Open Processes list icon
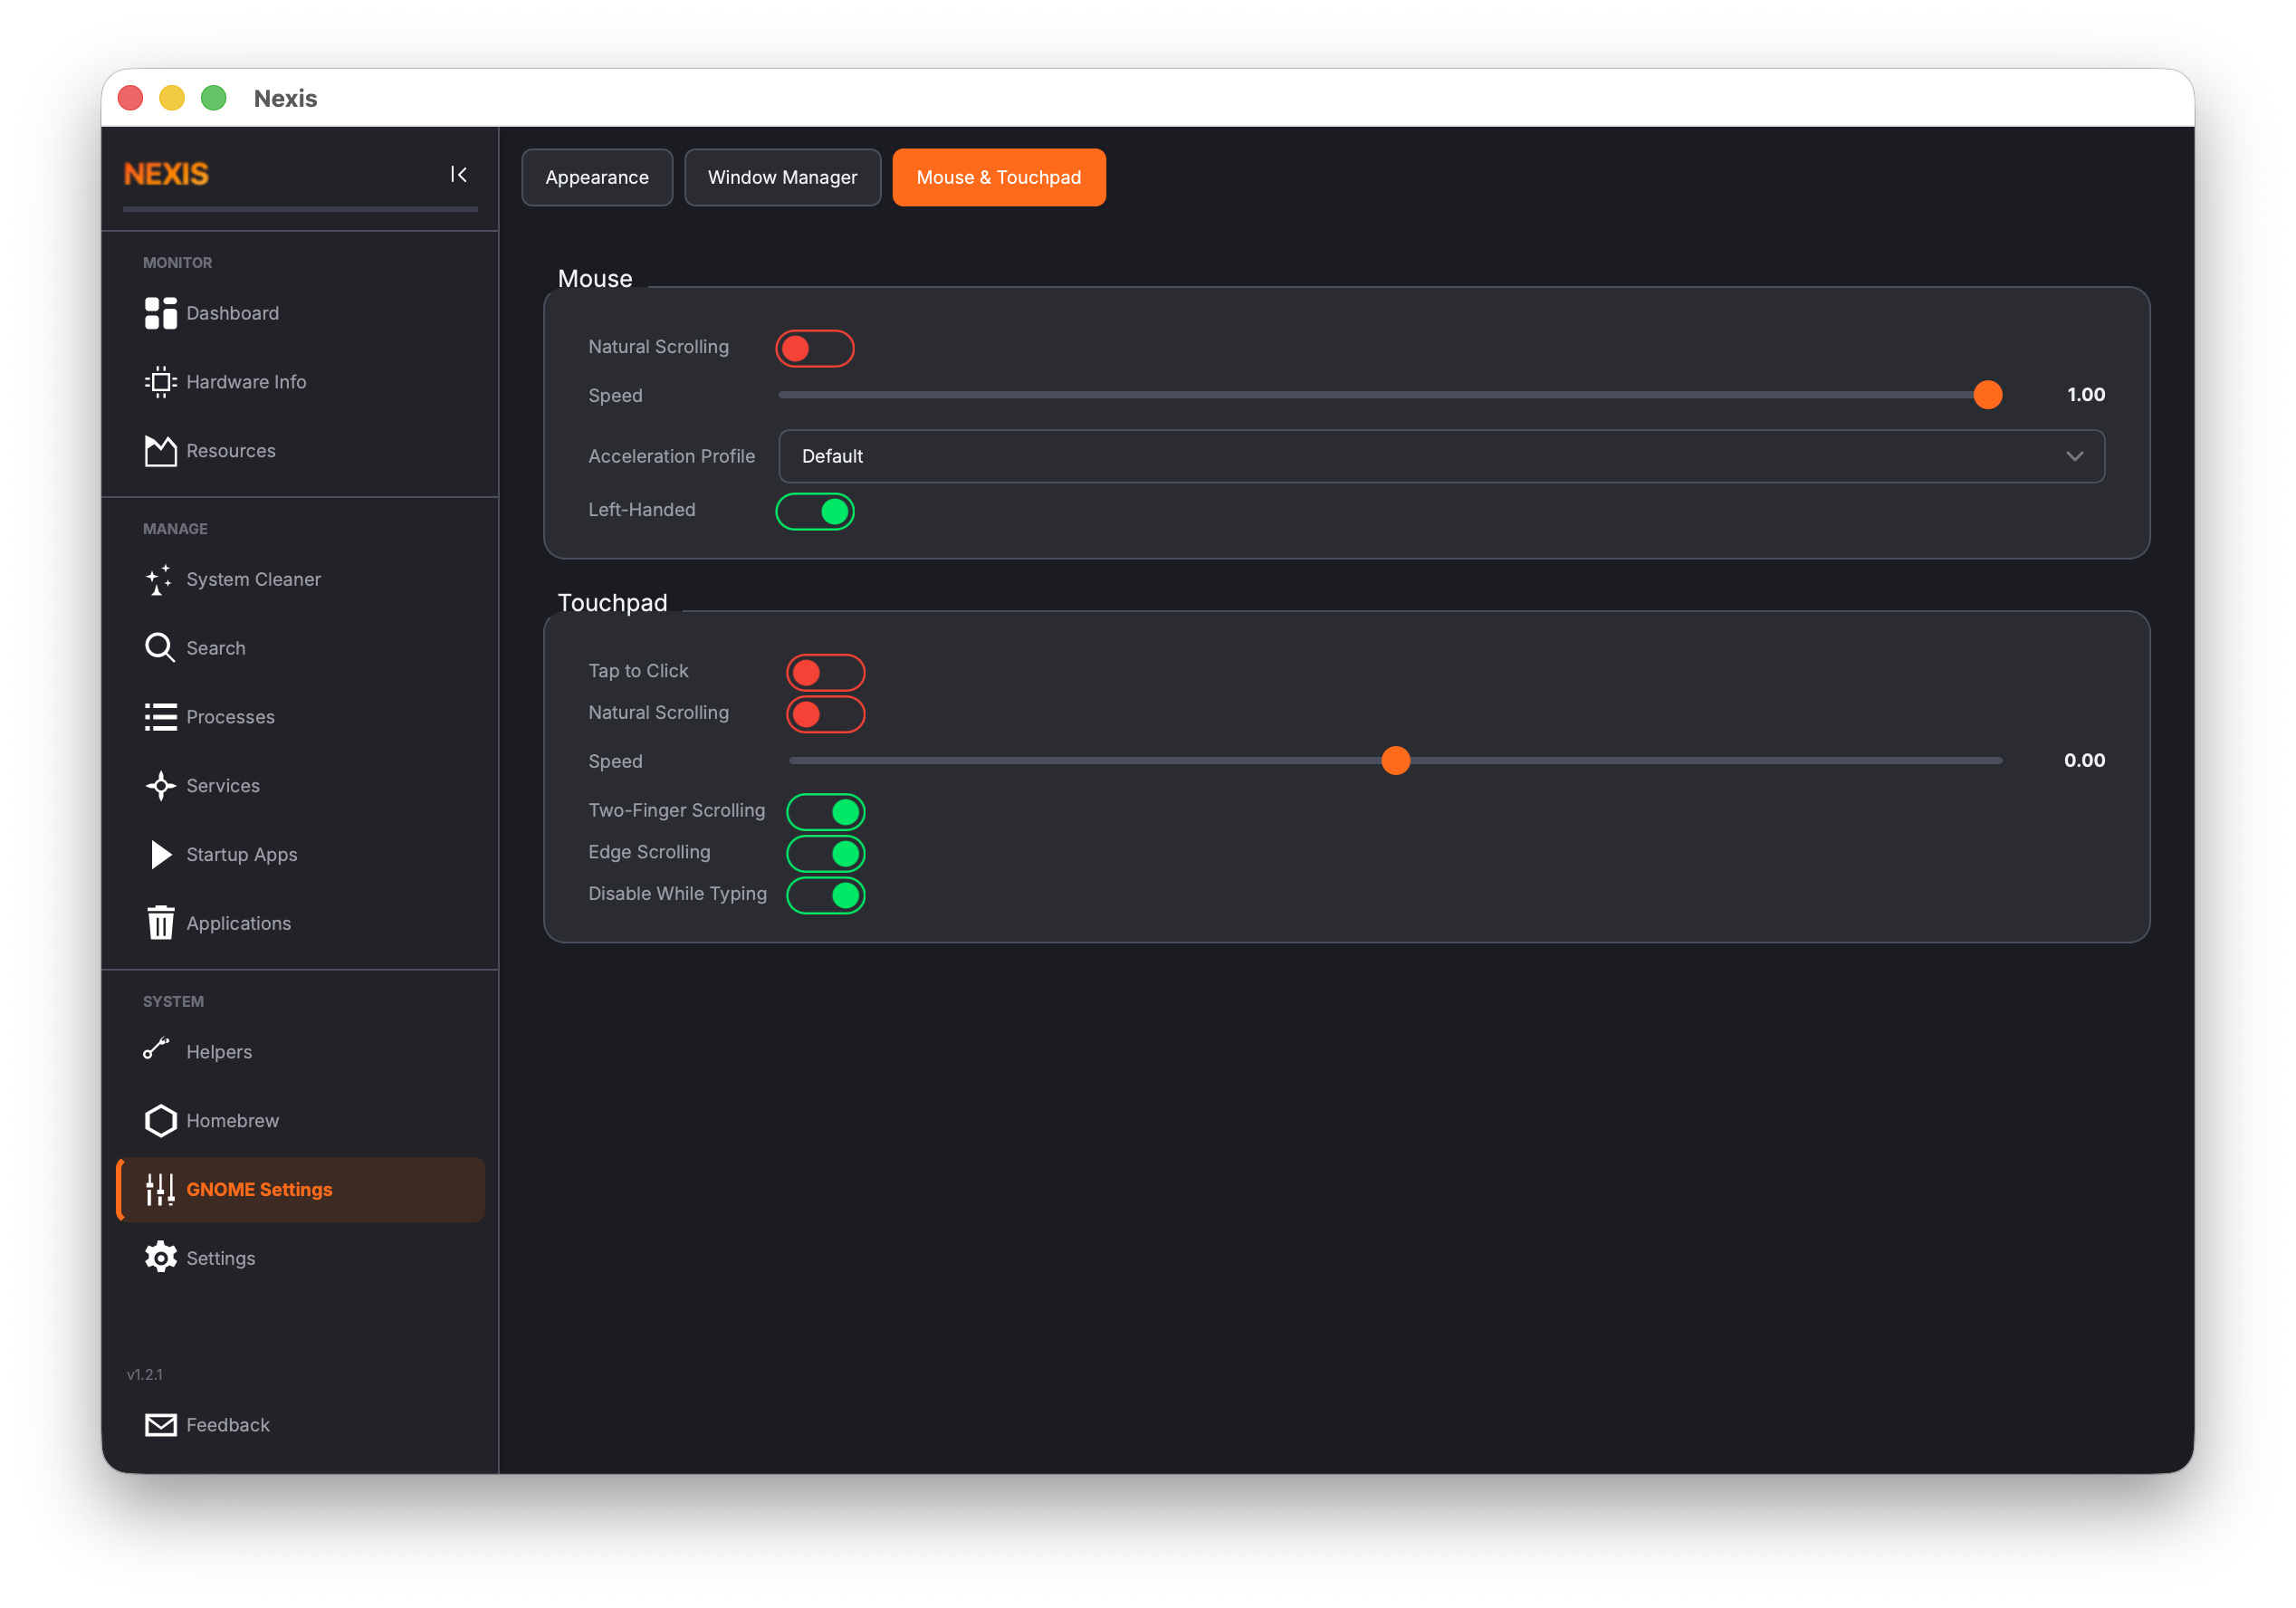The height and width of the screenshot is (1608, 2296). [160, 717]
